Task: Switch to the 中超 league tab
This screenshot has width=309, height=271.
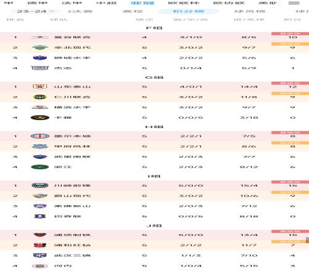Action: [106, 3]
